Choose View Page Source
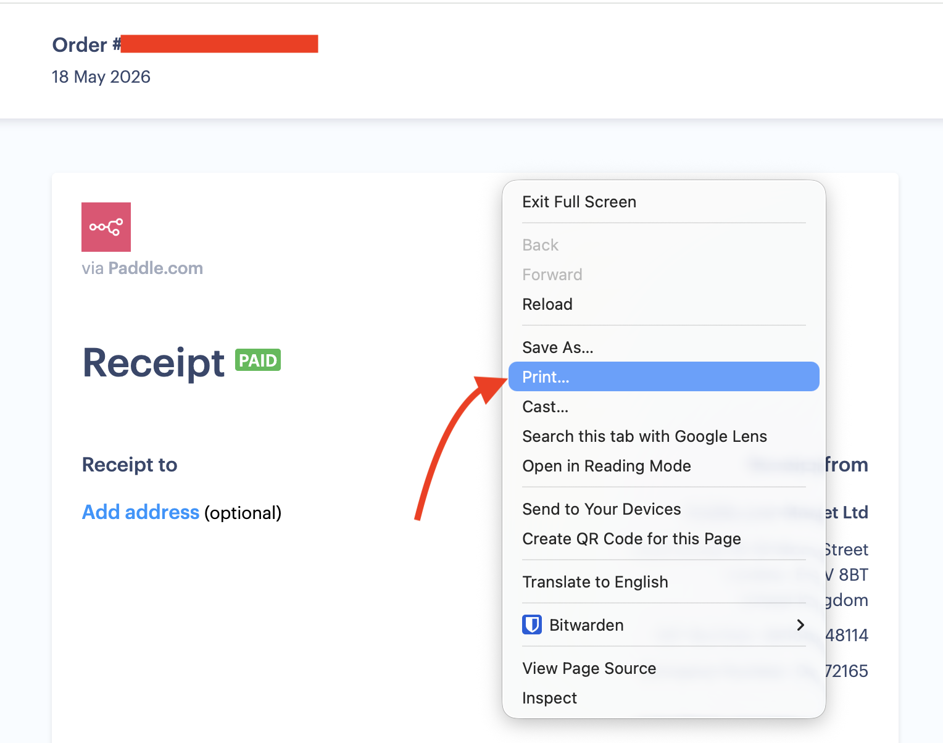The width and height of the screenshot is (943, 743). click(664, 668)
